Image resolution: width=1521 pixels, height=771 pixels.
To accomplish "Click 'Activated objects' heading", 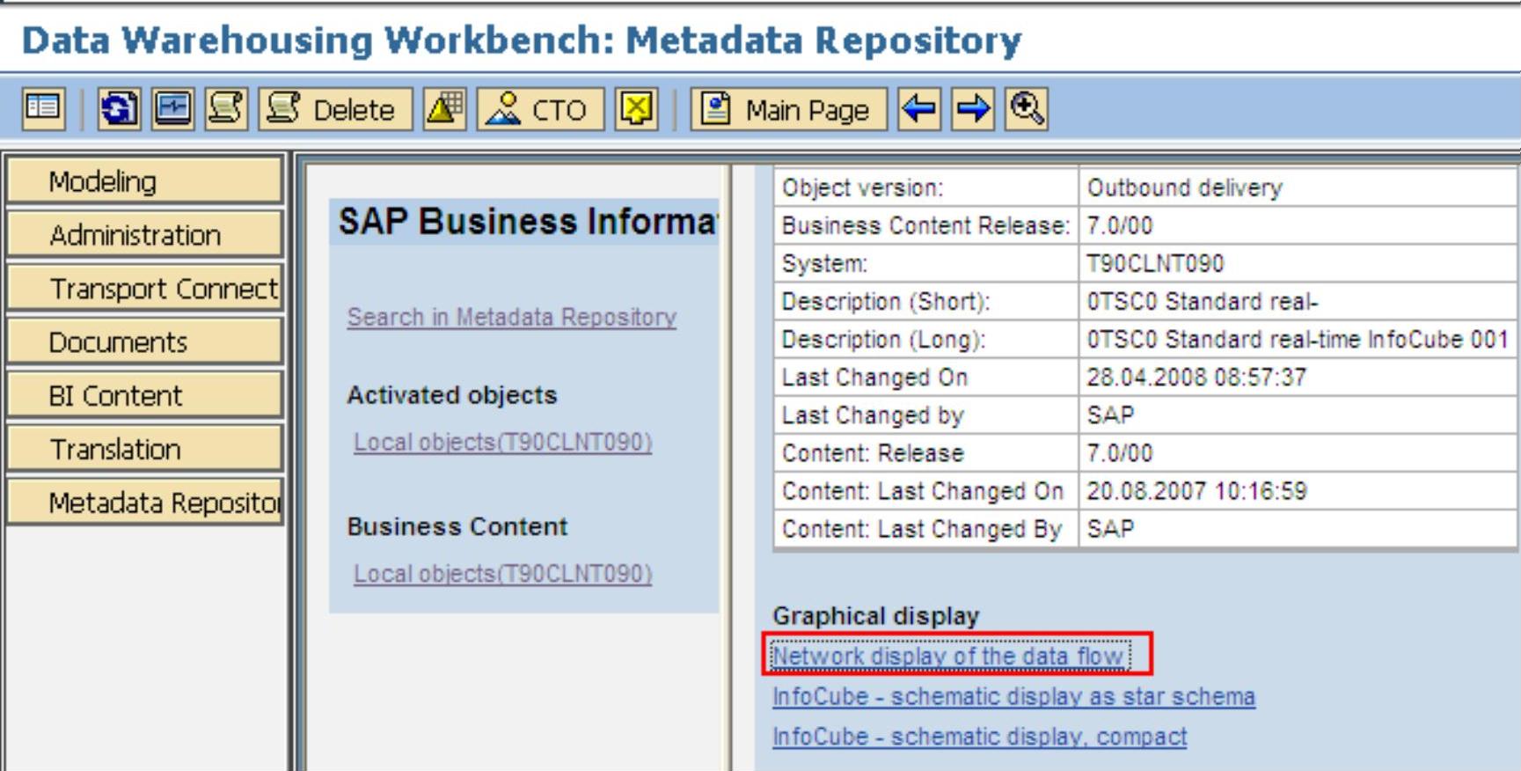I will pos(452,395).
